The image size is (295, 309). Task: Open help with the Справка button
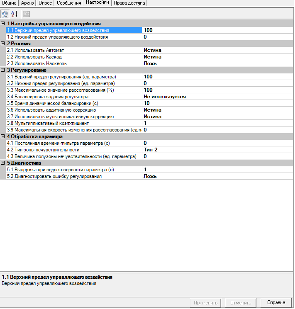pyautogui.click(x=276, y=302)
